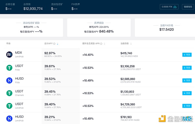This screenshot has width=195, height=124.
Task: Deposit into the USDT Filda market
Action: point(187,68)
